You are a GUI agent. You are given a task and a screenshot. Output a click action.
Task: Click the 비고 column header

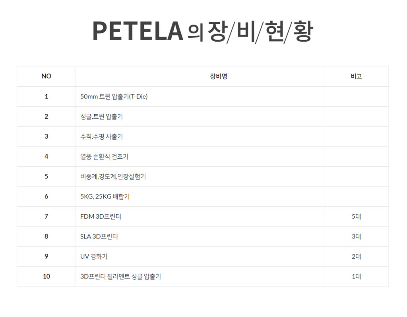pyautogui.click(x=356, y=76)
